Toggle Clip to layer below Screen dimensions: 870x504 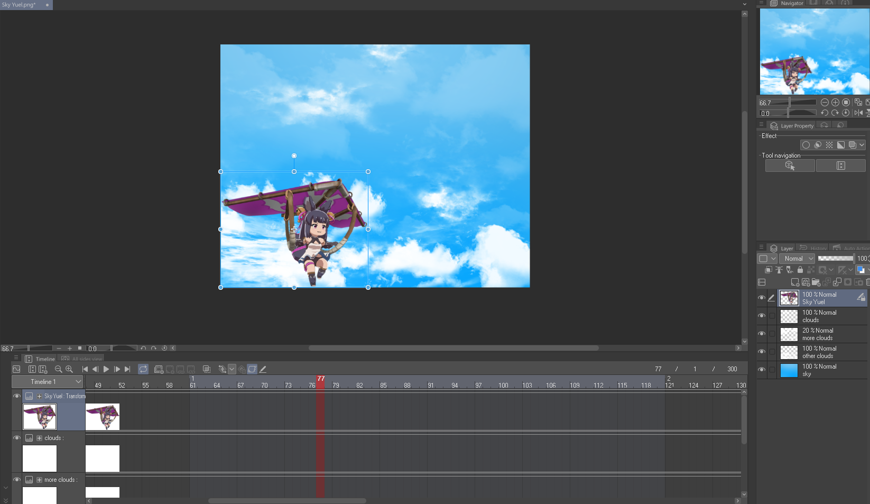tap(769, 270)
